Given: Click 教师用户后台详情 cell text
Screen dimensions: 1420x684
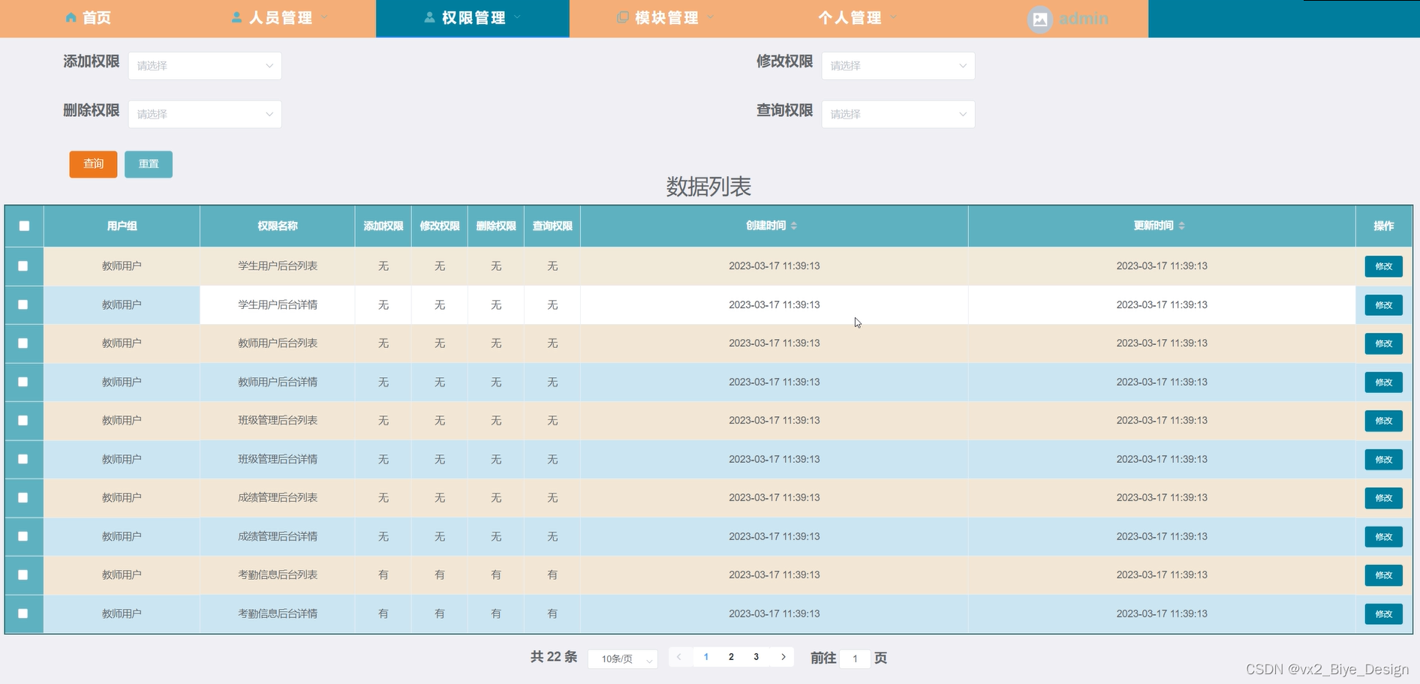Looking at the screenshot, I should click(278, 382).
